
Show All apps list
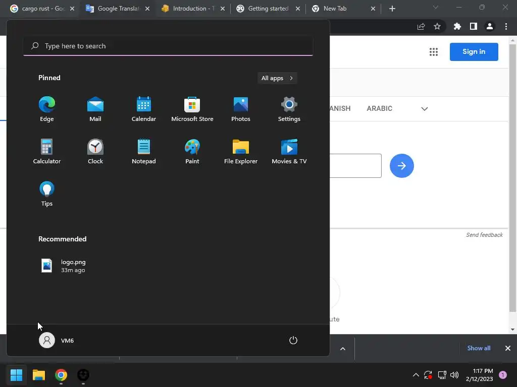pos(277,78)
